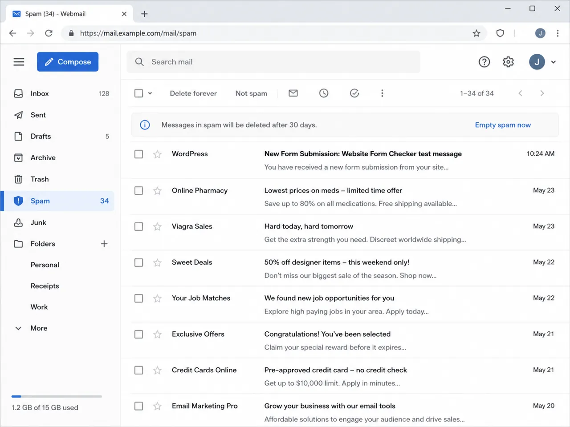Image resolution: width=570 pixels, height=427 pixels.
Task: Click the mark as read envelope icon
Action: [293, 93]
